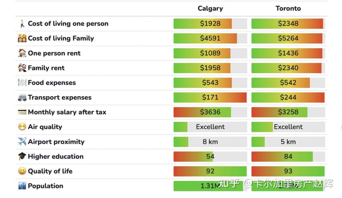Click the Family rent row label
Image resolution: width=342 pixels, height=198 pixels.
46,68
